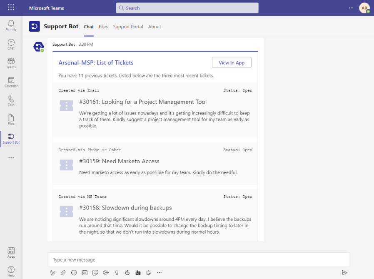374x279 pixels.
Task: Click the circular arrow icon in compose toolbar
Action: point(127,273)
